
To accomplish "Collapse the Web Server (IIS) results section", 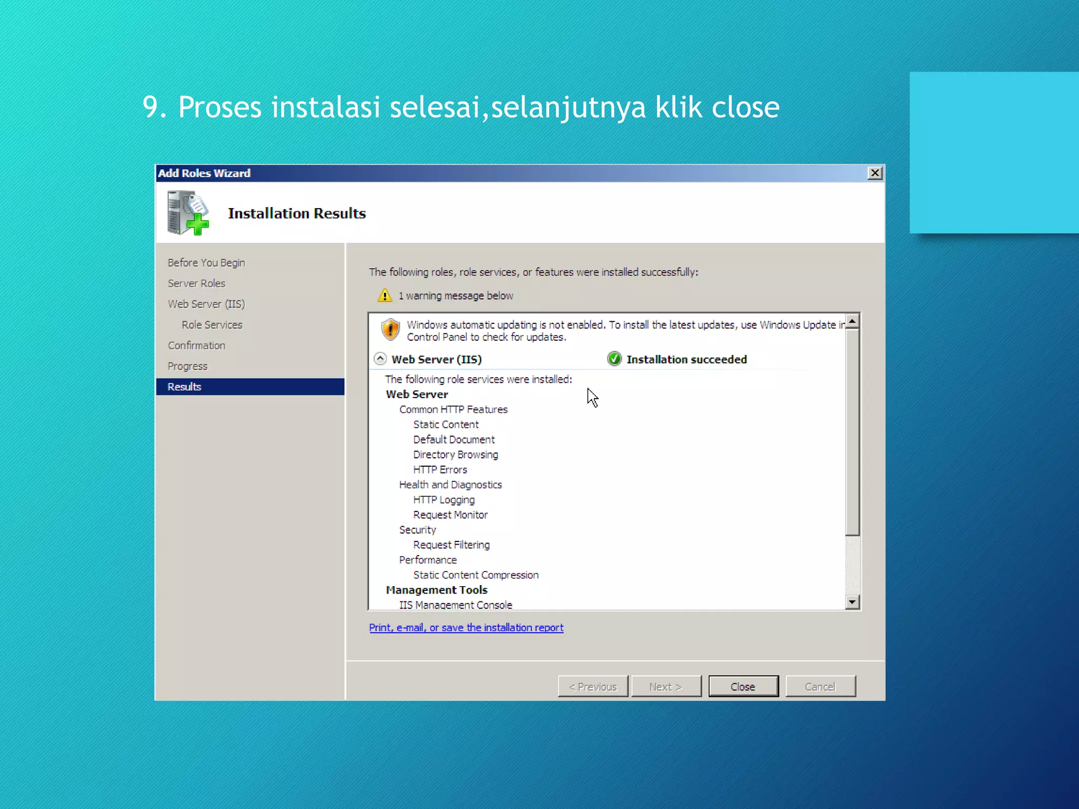I will [380, 359].
